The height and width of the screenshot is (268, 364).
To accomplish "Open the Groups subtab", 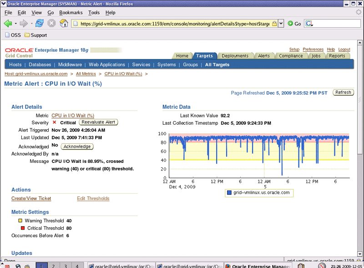I will [x=190, y=64].
